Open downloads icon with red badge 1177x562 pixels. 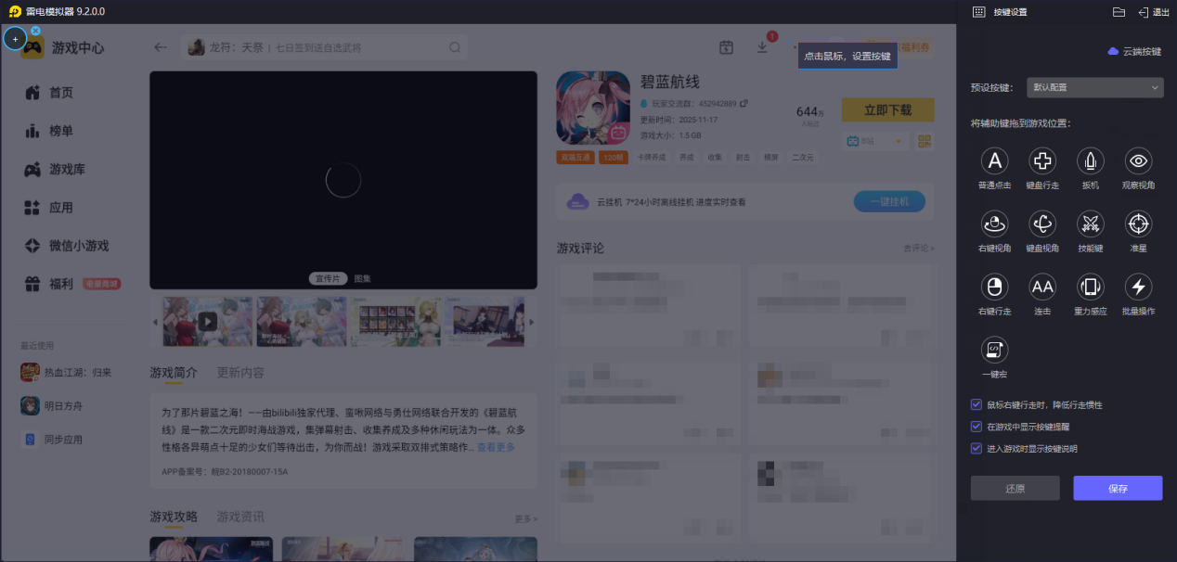762,47
